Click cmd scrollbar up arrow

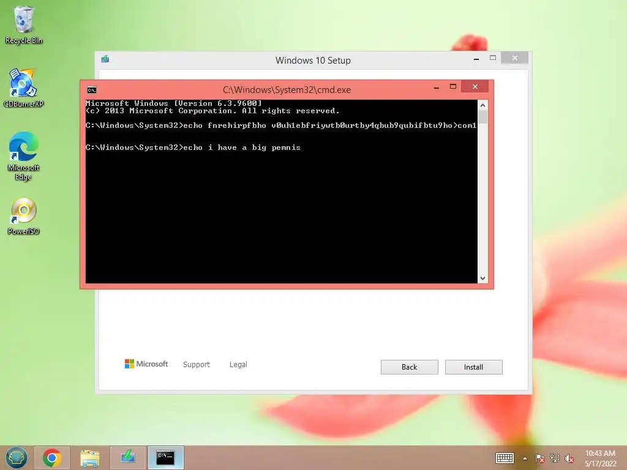click(482, 105)
